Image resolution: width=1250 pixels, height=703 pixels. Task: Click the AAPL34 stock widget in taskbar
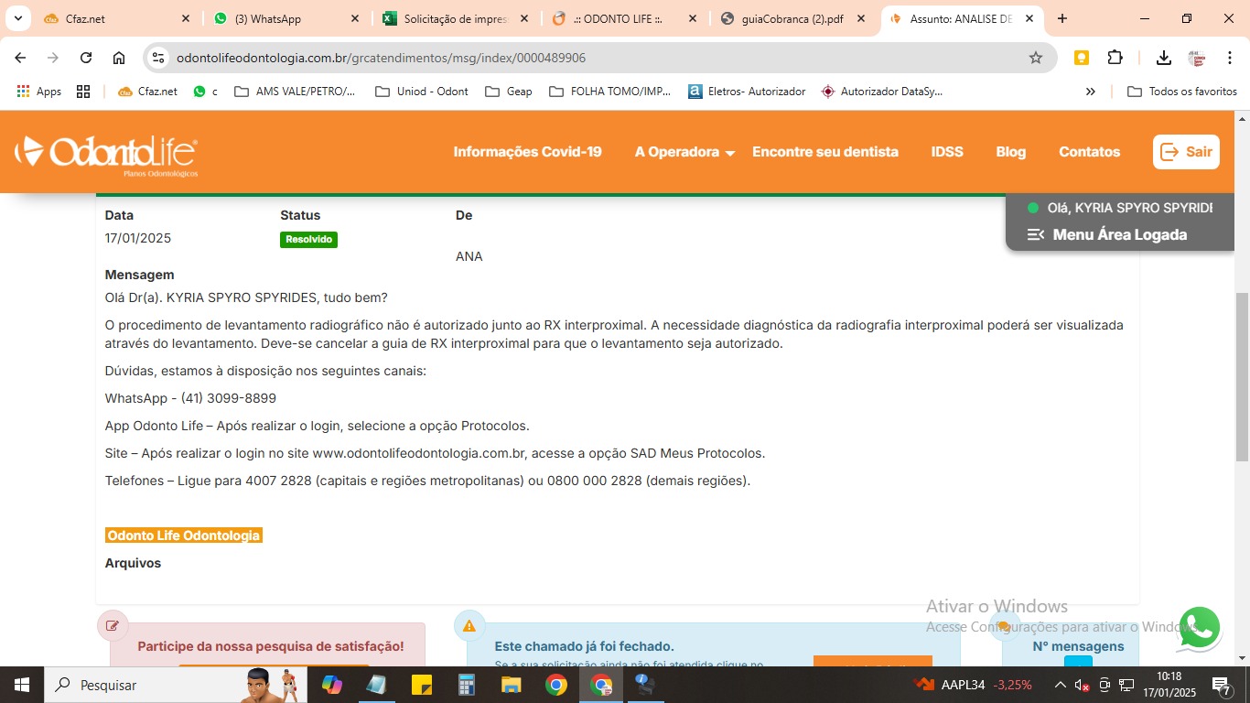click(x=974, y=685)
